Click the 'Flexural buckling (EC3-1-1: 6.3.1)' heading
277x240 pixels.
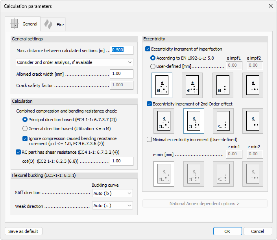(x=44, y=175)
